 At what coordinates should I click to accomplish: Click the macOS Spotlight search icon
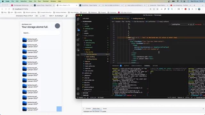[x=181, y=1]
